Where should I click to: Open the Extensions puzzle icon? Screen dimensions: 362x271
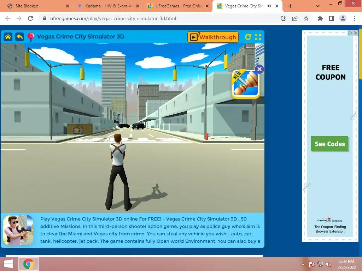(320, 18)
